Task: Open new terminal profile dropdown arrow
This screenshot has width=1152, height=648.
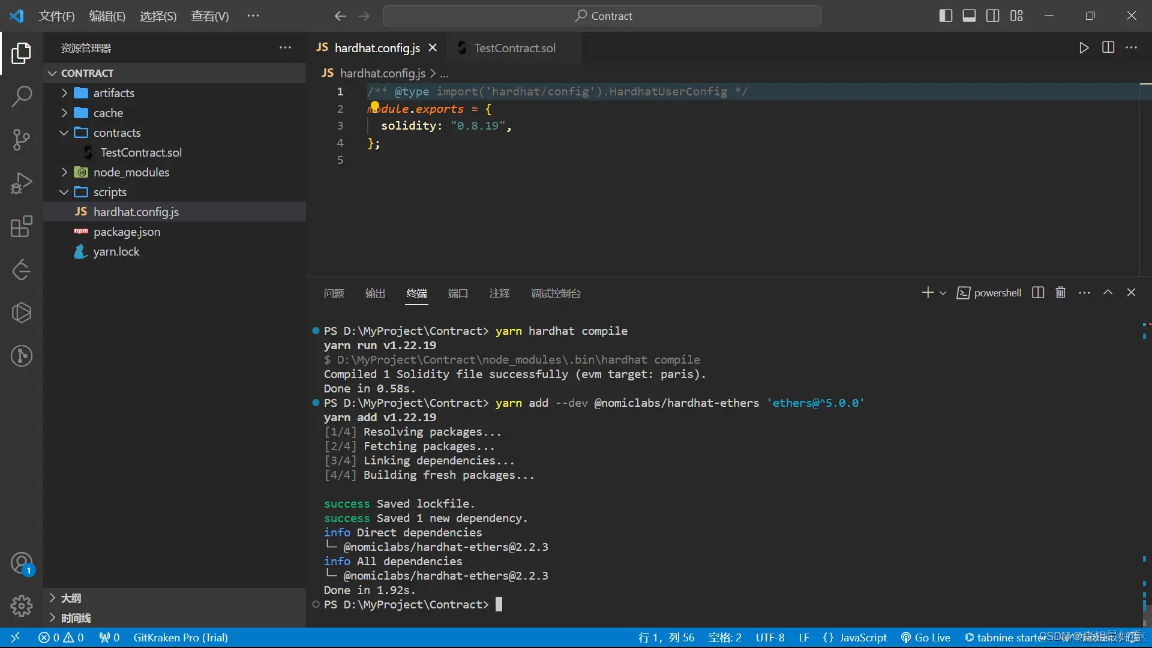Action: tap(943, 293)
